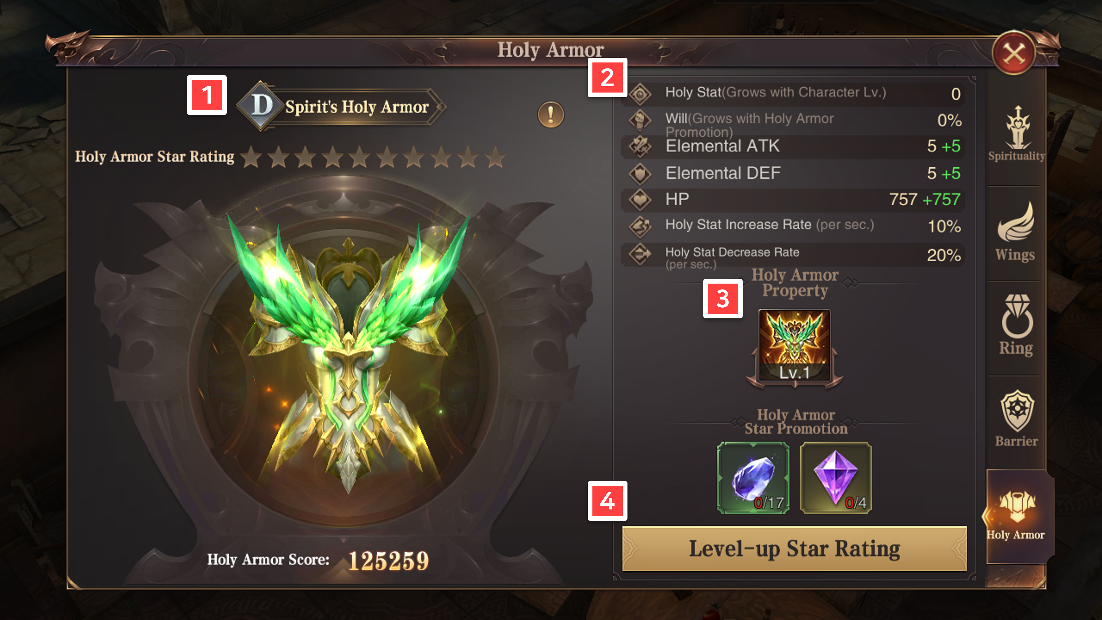Click the first Holy Armor rating star
The image size is (1102, 620).
point(251,157)
